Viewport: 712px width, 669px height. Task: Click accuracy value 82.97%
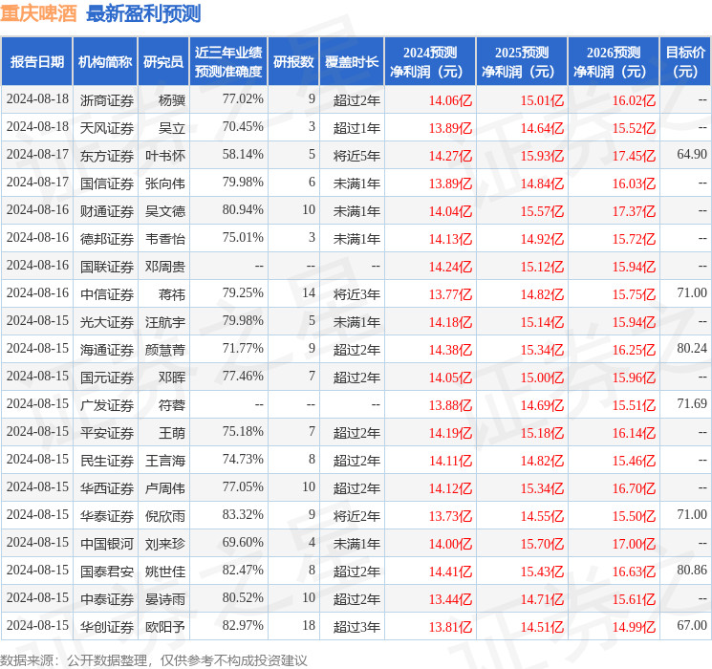243,625
